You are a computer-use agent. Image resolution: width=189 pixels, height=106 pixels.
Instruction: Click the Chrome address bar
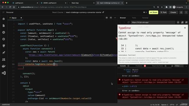(84, 7)
